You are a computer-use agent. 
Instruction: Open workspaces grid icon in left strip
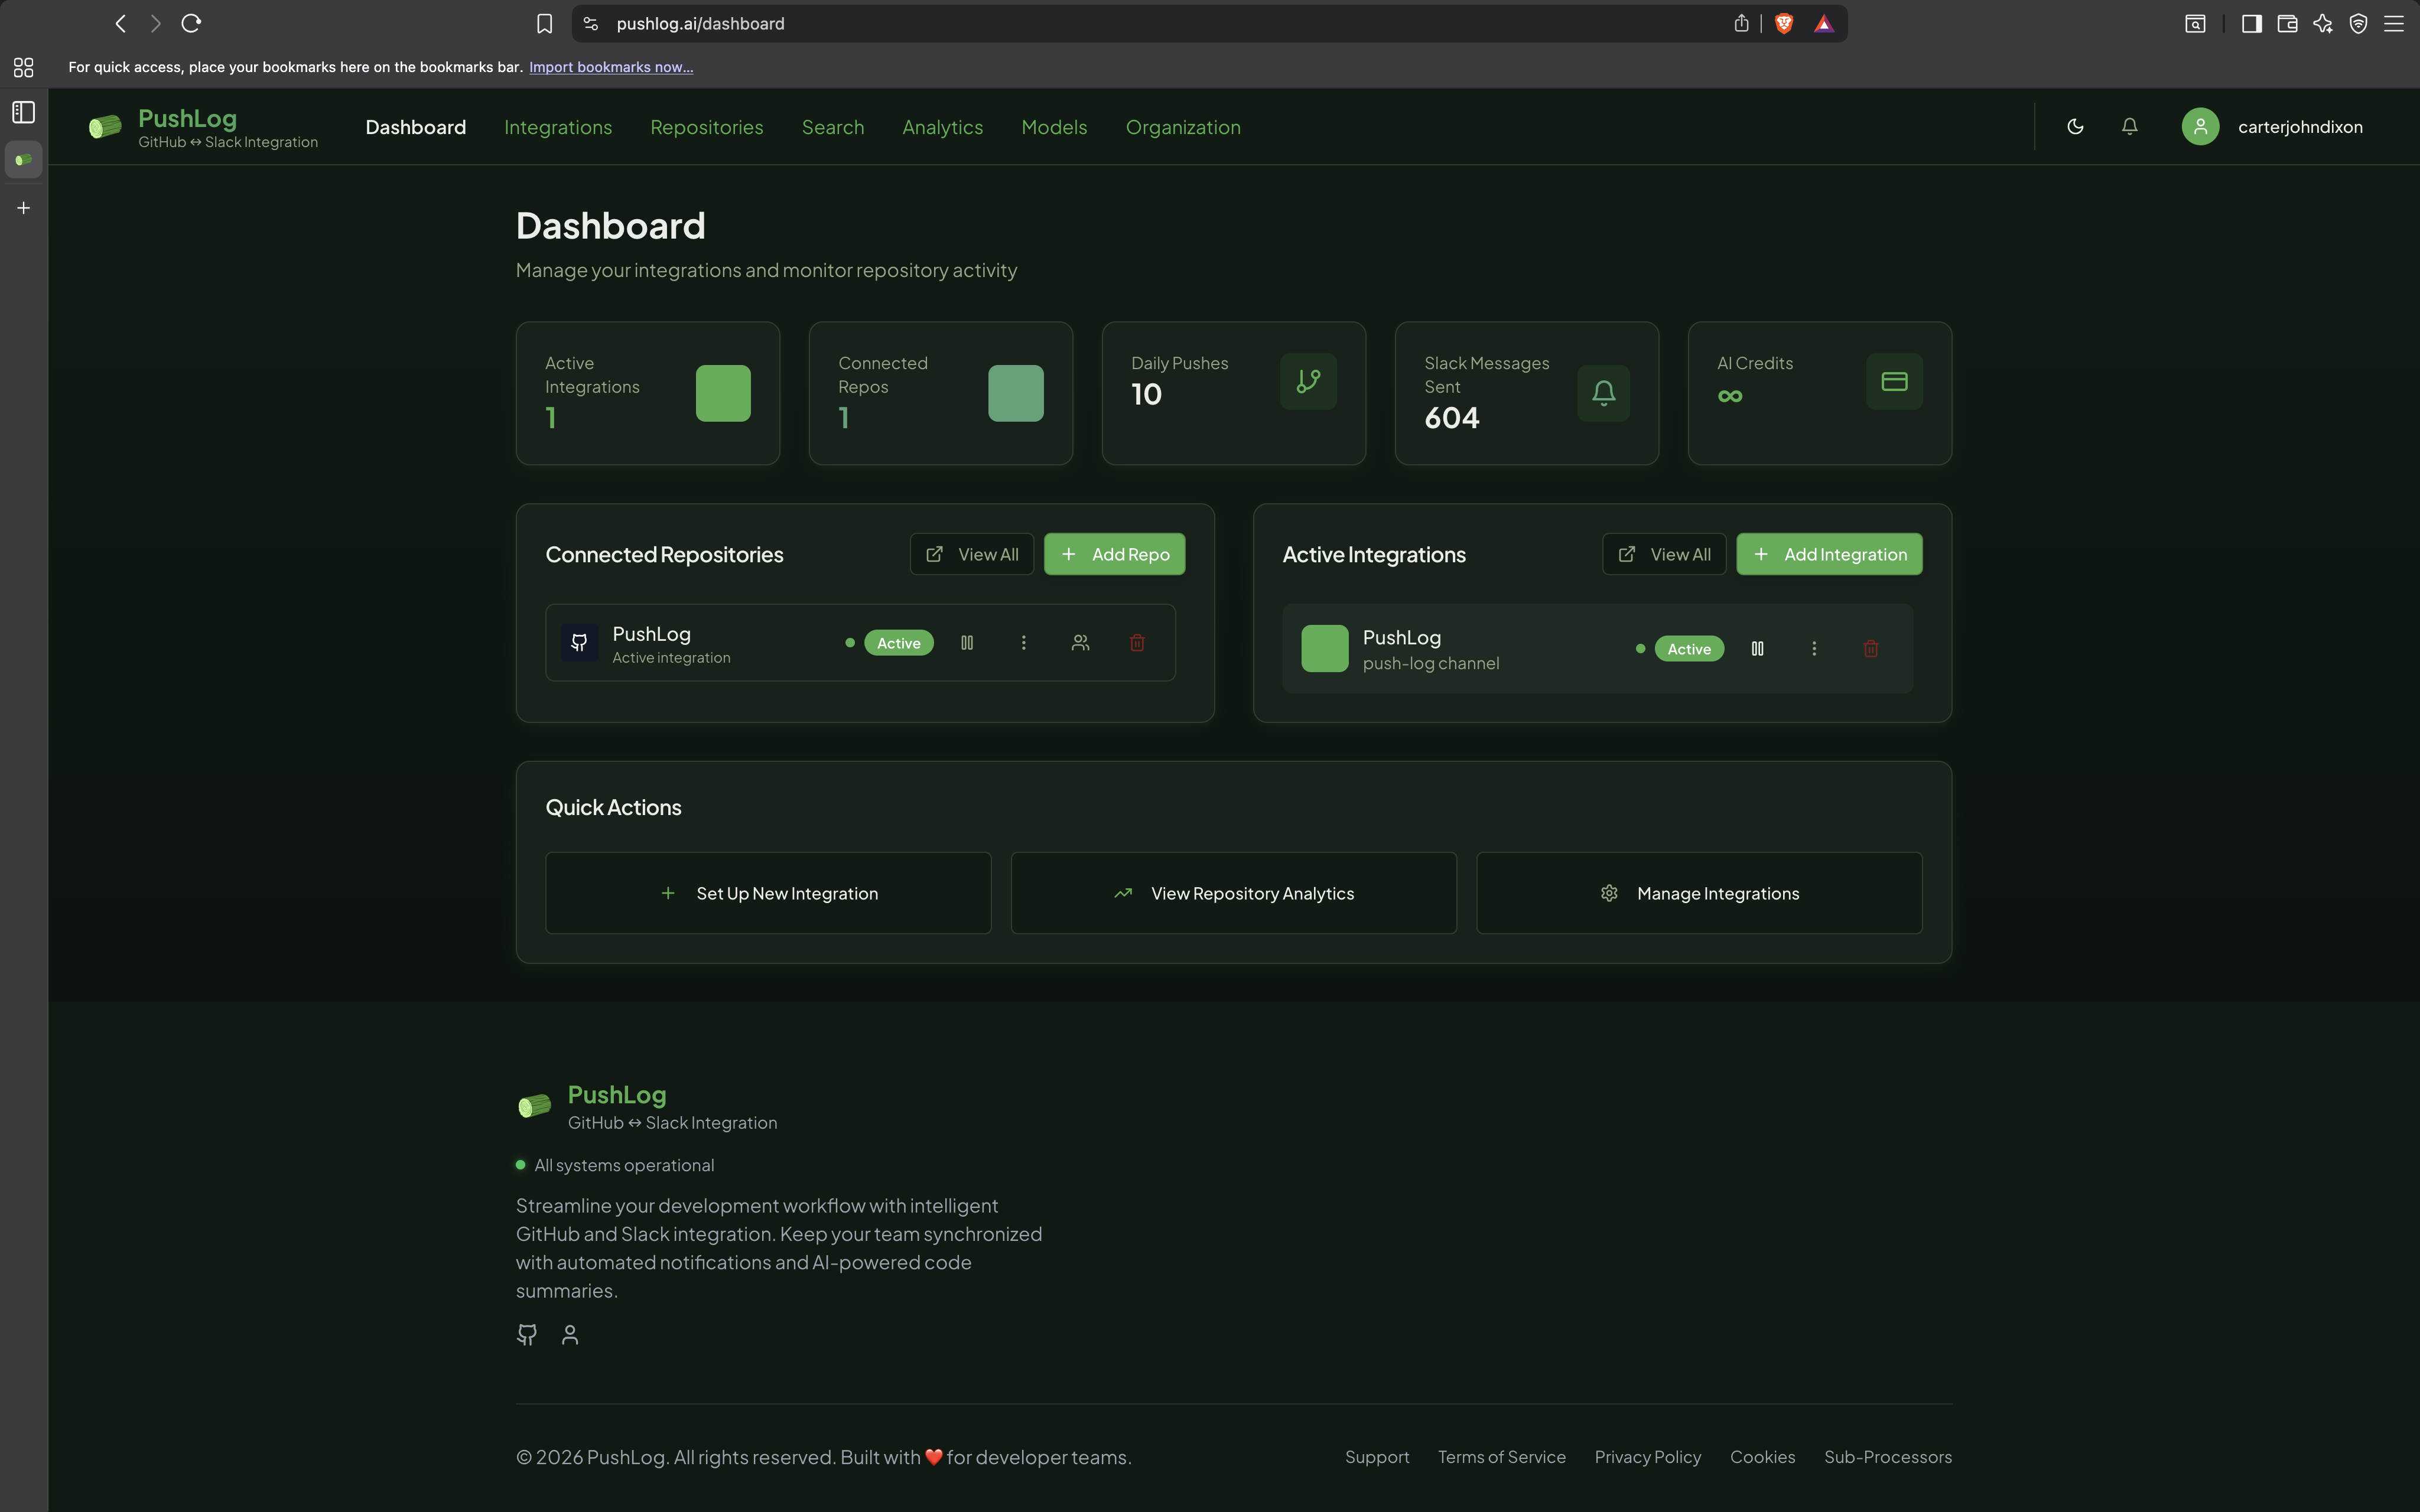[24, 67]
